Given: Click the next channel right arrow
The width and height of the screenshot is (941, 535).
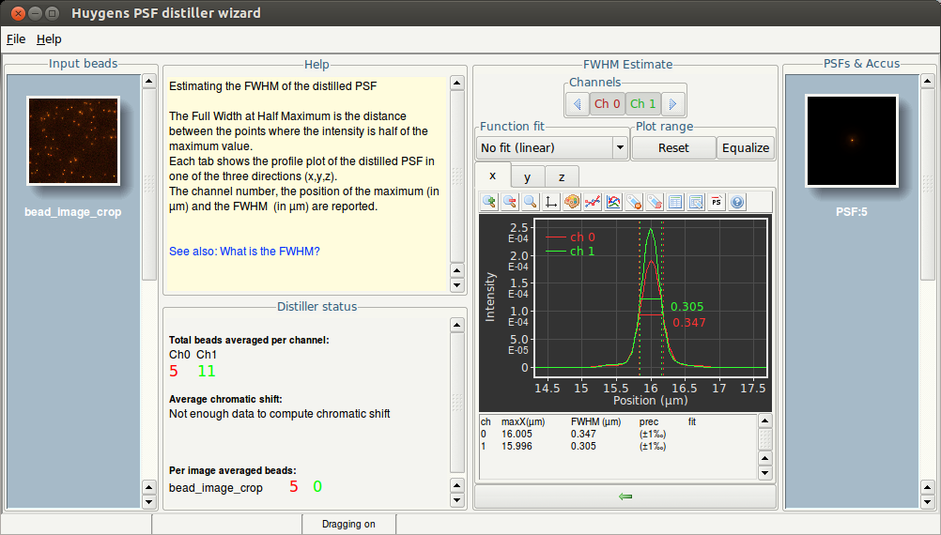Looking at the screenshot, I should pyautogui.click(x=672, y=103).
